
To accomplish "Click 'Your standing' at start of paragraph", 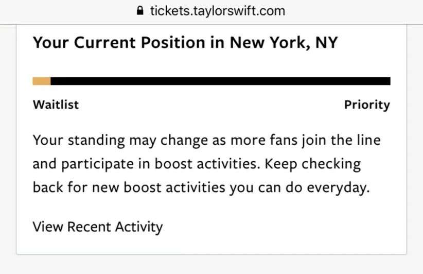I will coord(79,141).
